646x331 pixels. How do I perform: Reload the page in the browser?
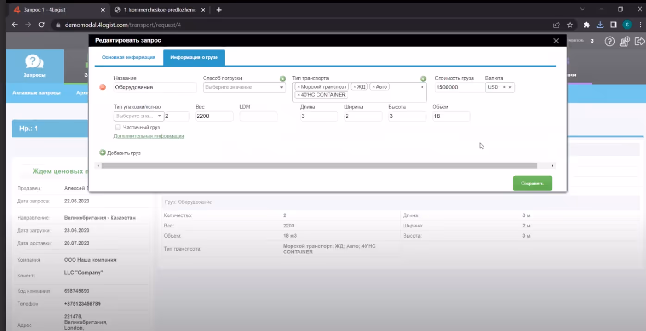[42, 25]
